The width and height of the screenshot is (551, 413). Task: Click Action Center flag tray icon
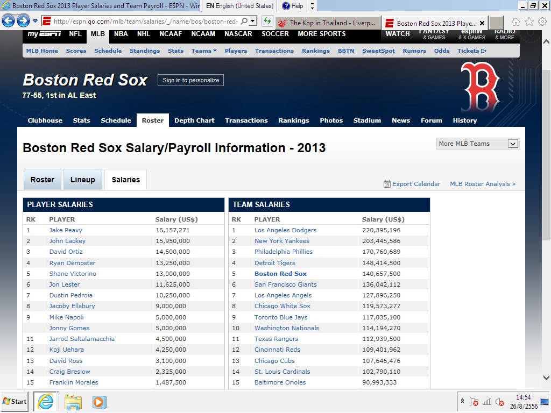474,402
